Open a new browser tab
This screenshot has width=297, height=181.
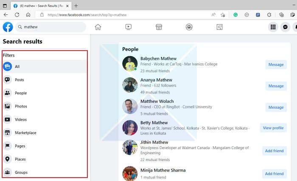[x=76, y=6]
